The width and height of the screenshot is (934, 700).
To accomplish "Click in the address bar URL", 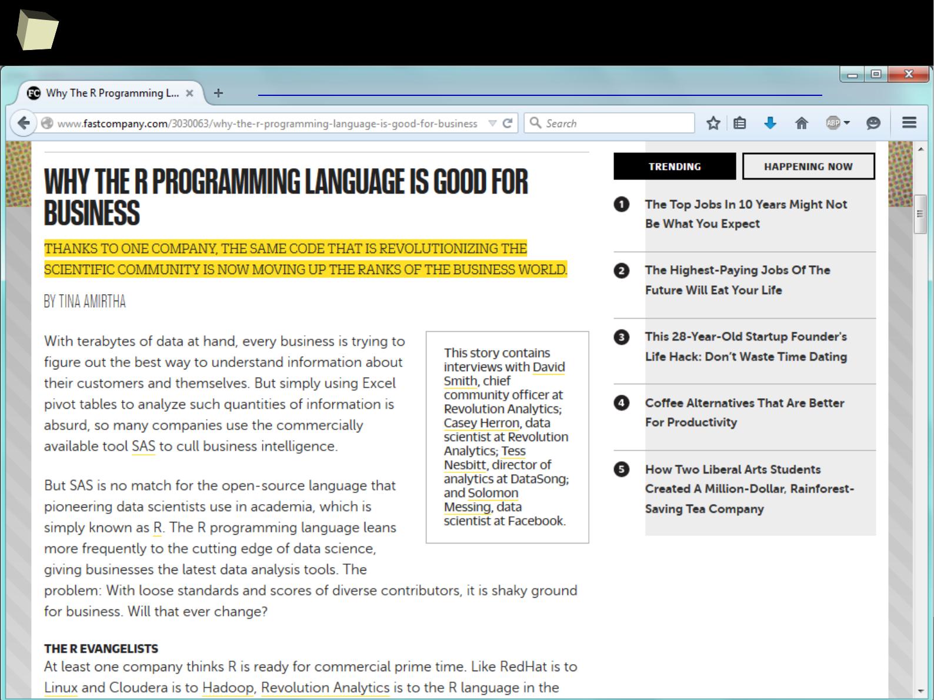I will coord(267,124).
